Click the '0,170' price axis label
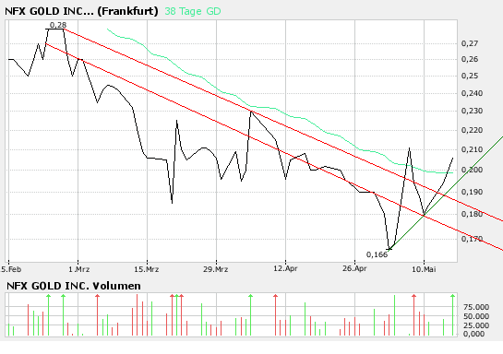The height and width of the screenshot is (354, 503). pos(472,239)
